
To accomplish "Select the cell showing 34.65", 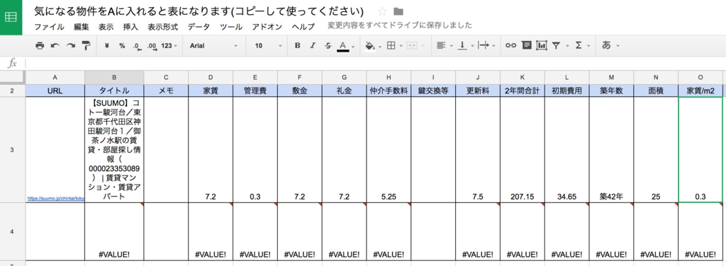I will [x=566, y=150].
